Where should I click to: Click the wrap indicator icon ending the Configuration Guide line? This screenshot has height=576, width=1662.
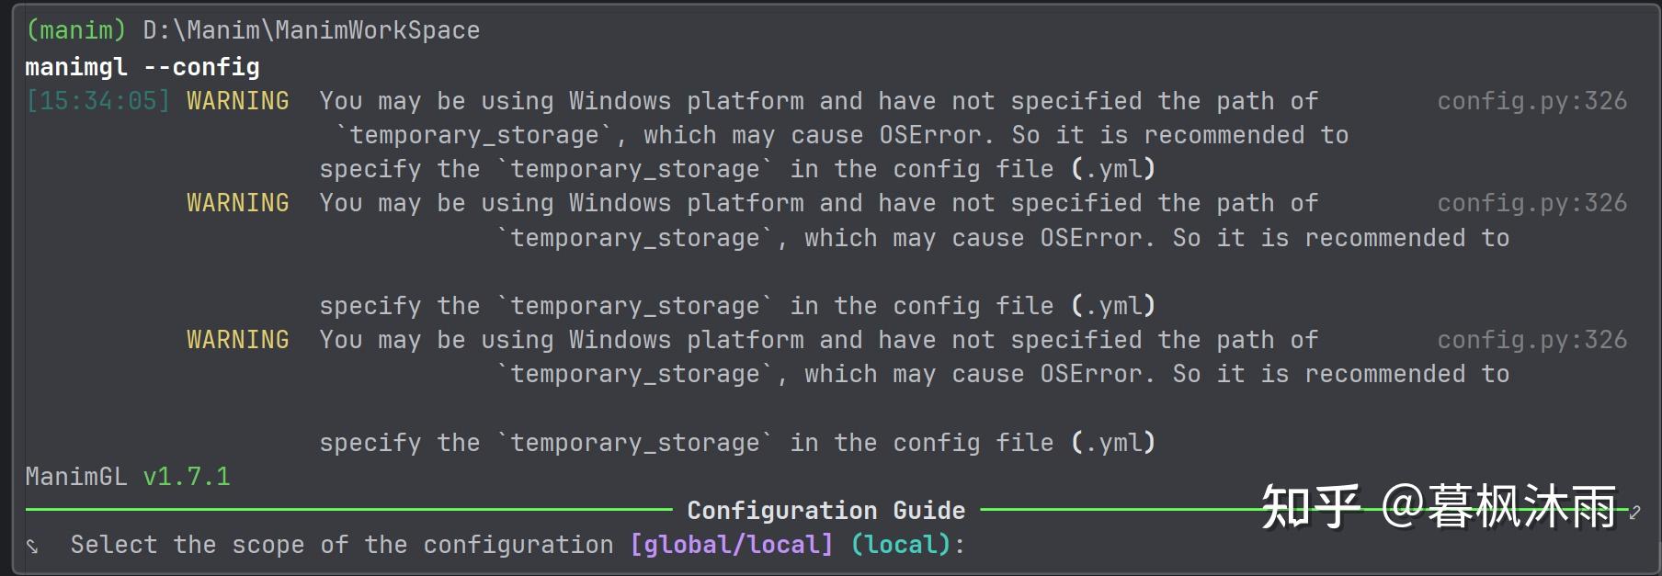pyautogui.click(x=1634, y=513)
